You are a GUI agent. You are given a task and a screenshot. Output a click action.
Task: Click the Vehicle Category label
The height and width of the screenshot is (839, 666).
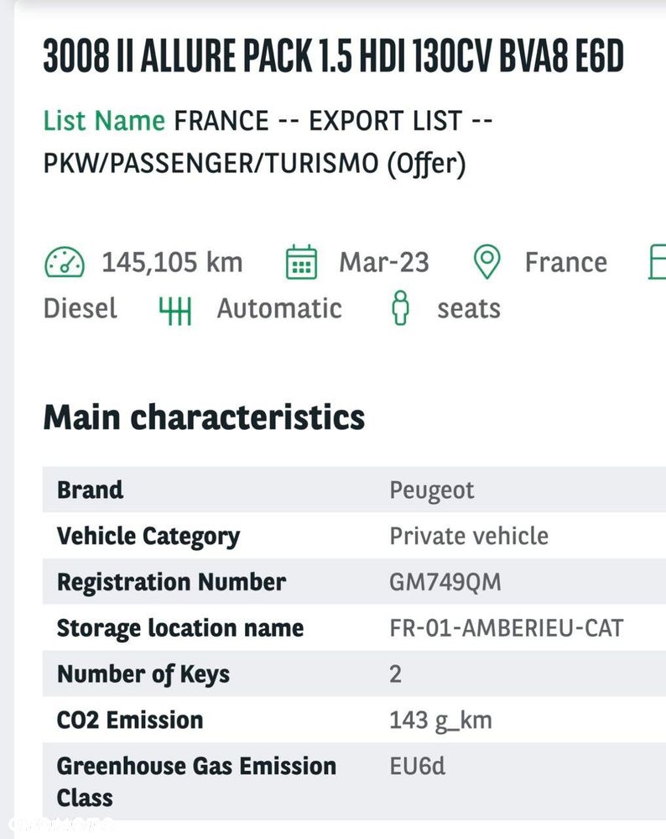pyautogui.click(x=148, y=537)
